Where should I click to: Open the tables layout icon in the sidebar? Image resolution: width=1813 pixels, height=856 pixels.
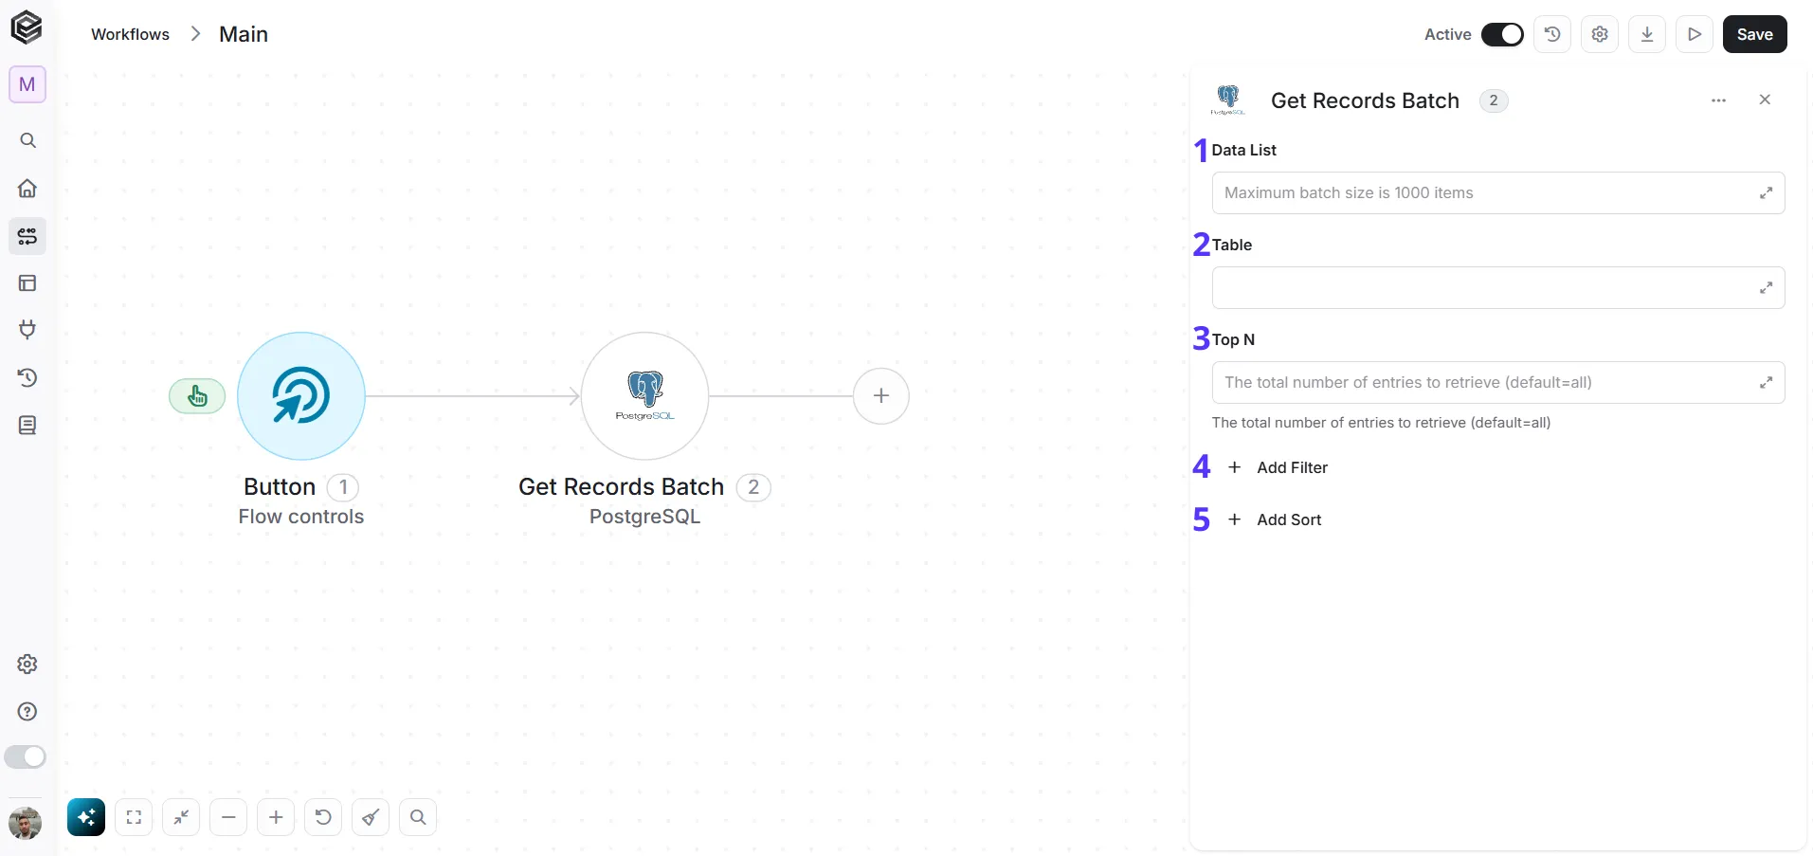pyautogui.click(x=27, y=282)
